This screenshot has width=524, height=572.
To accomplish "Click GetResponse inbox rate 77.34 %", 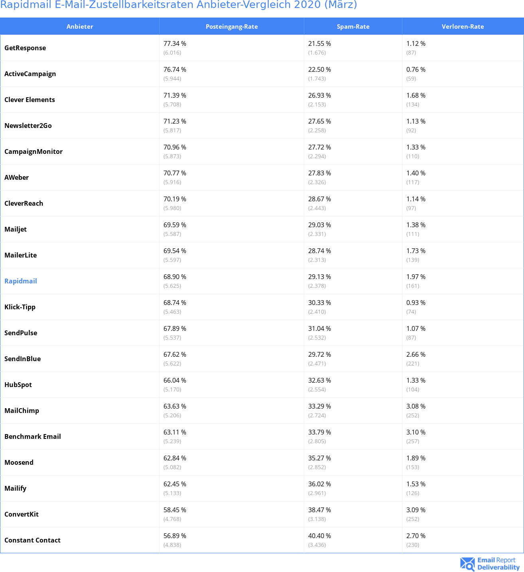I will [175, 43].
